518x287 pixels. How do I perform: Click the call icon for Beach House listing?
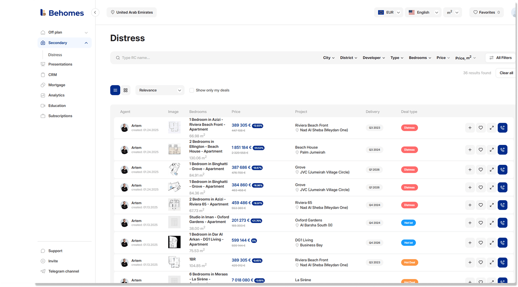(502, 150)
